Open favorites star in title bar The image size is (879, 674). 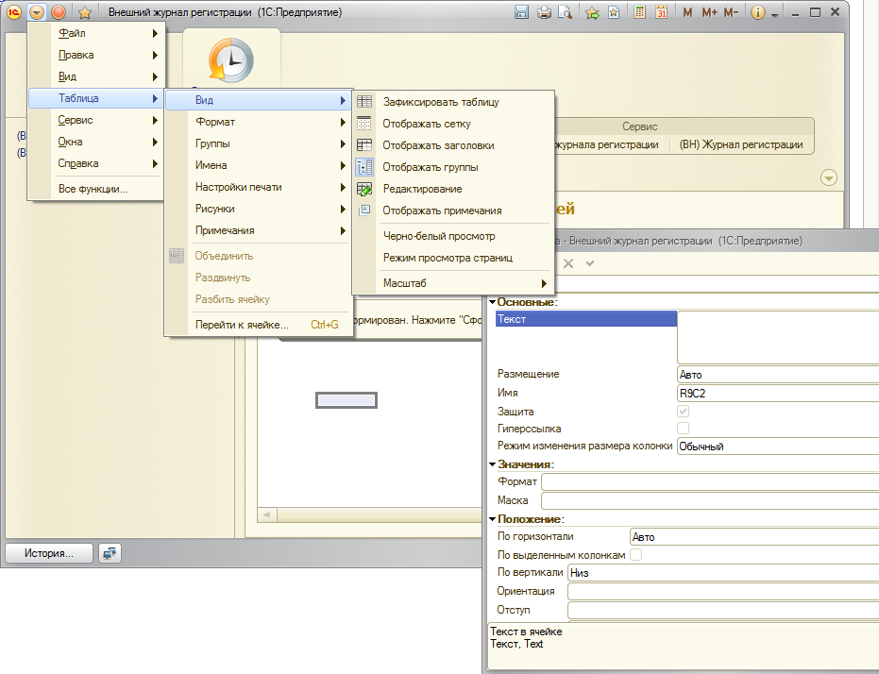point(85,12)
